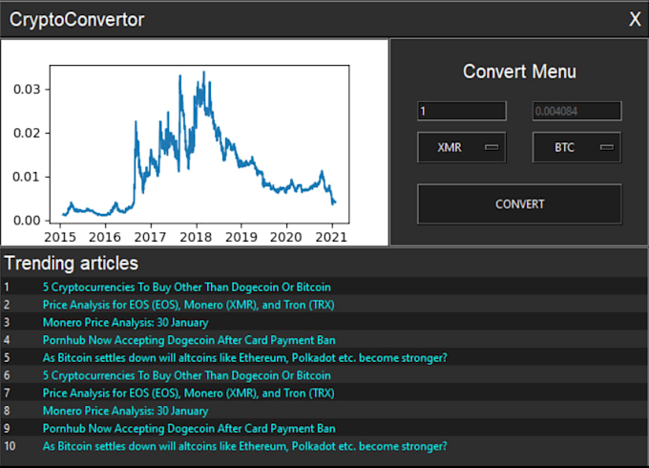Image resolution: width=649 pixels, height=468 pixels.
Task: Open first article about 5 Cryptocurrencies To Buy
Action: 187,287
